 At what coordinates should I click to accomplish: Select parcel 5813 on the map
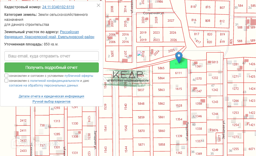[215, 62]
